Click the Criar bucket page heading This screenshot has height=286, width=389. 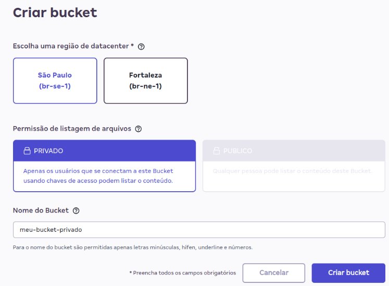point(55,13)
